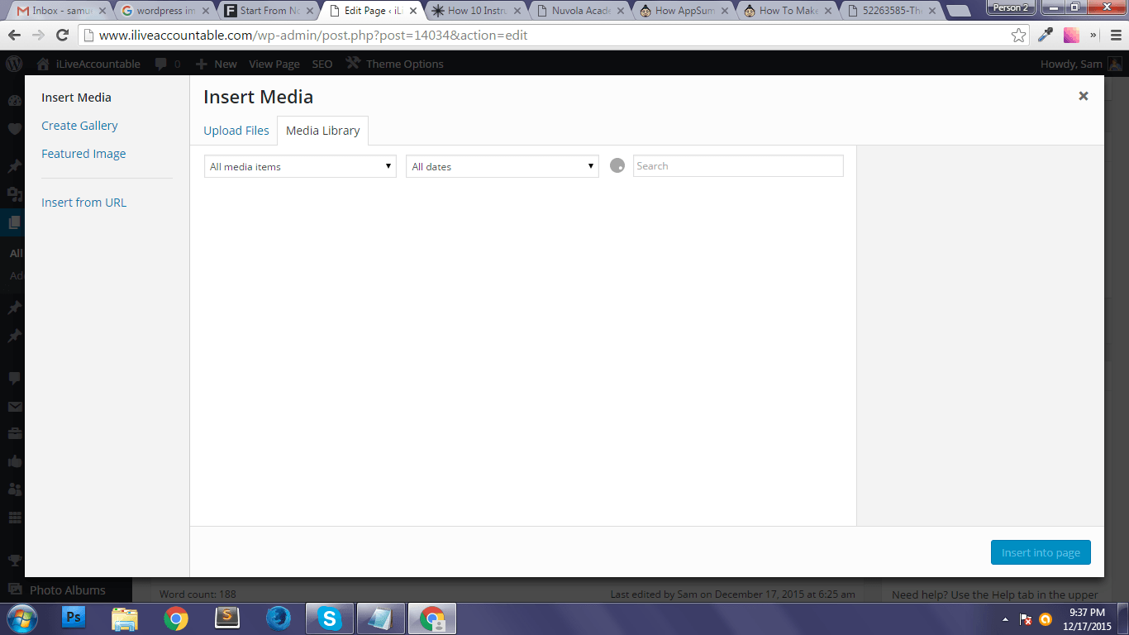This screenshot has width=1129, height=635.
Task: Open Skype from the taskbar
Action: (331, 618)
